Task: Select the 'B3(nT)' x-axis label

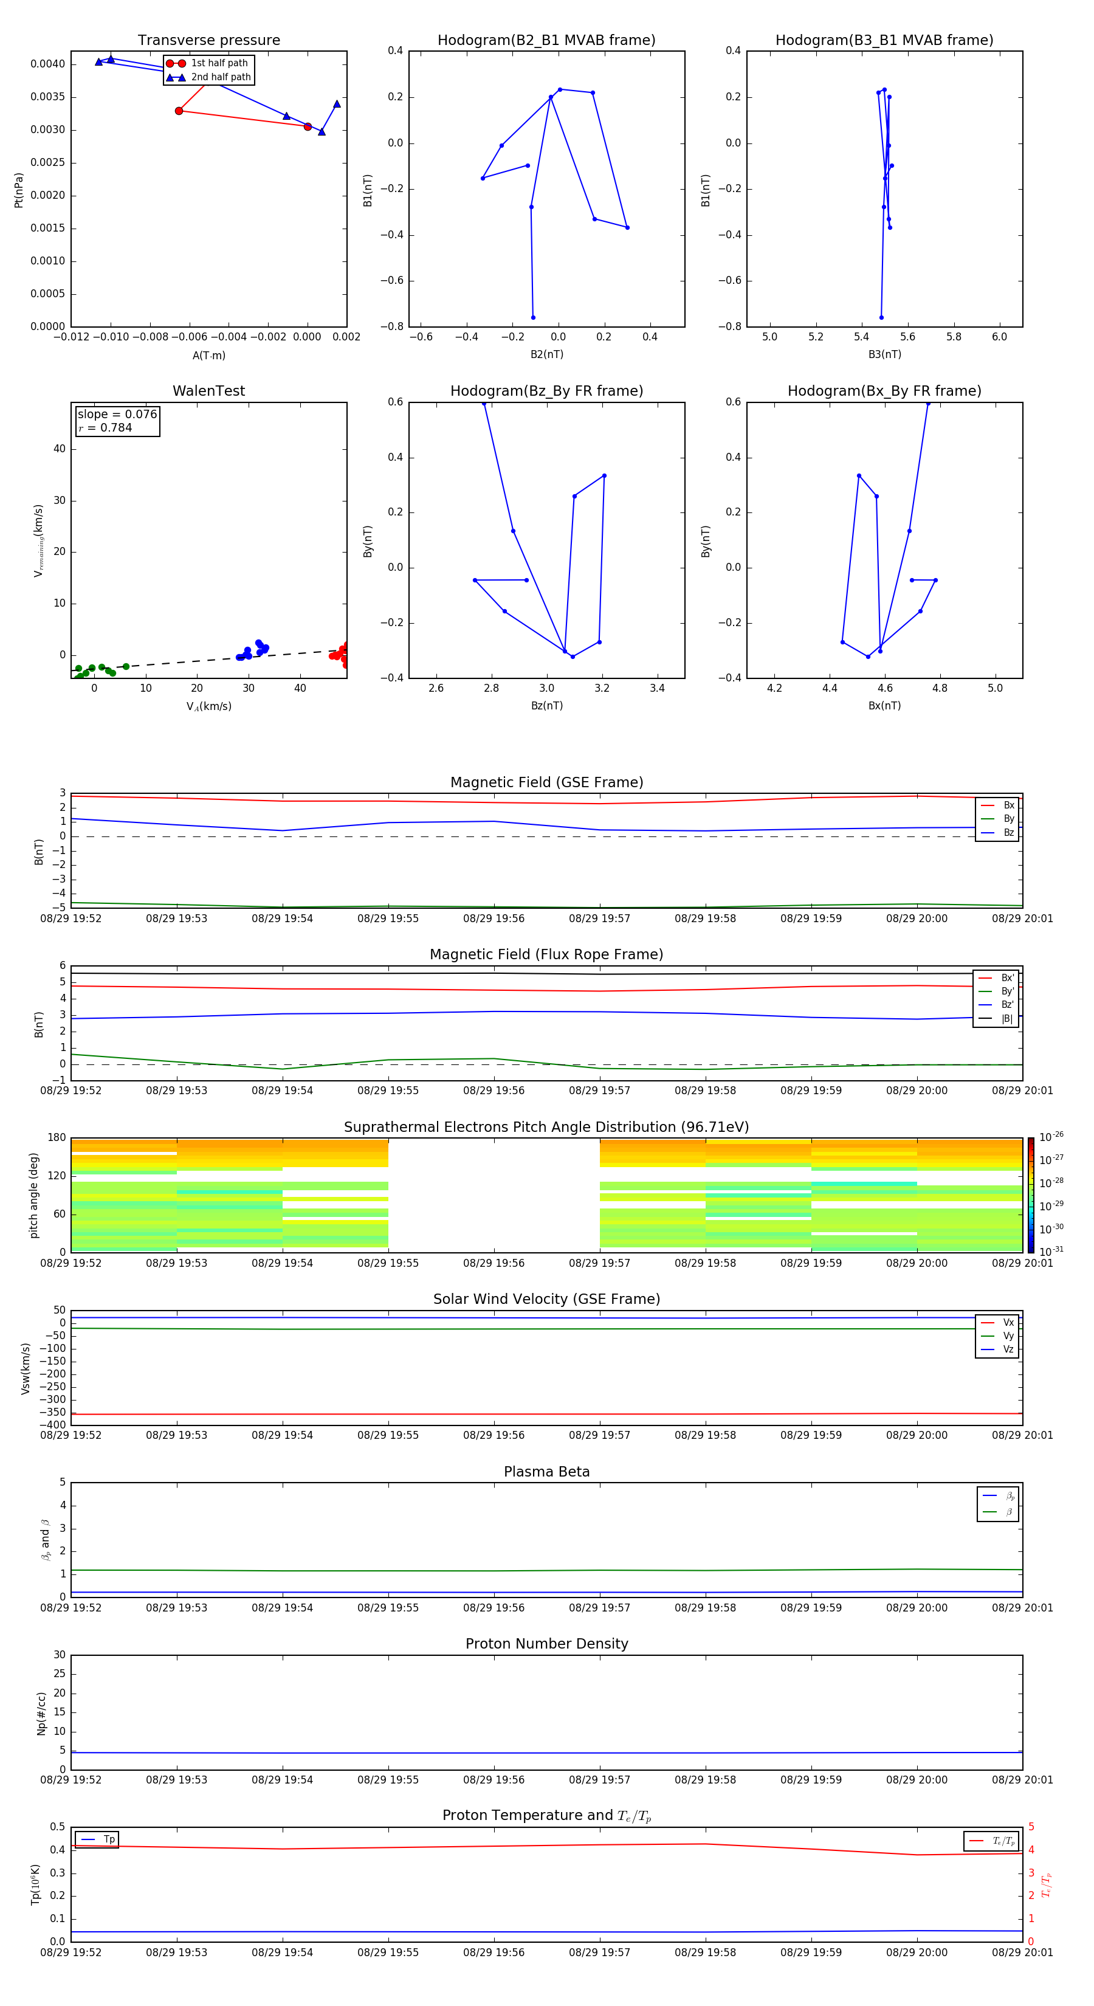Action: coord(884,354)
